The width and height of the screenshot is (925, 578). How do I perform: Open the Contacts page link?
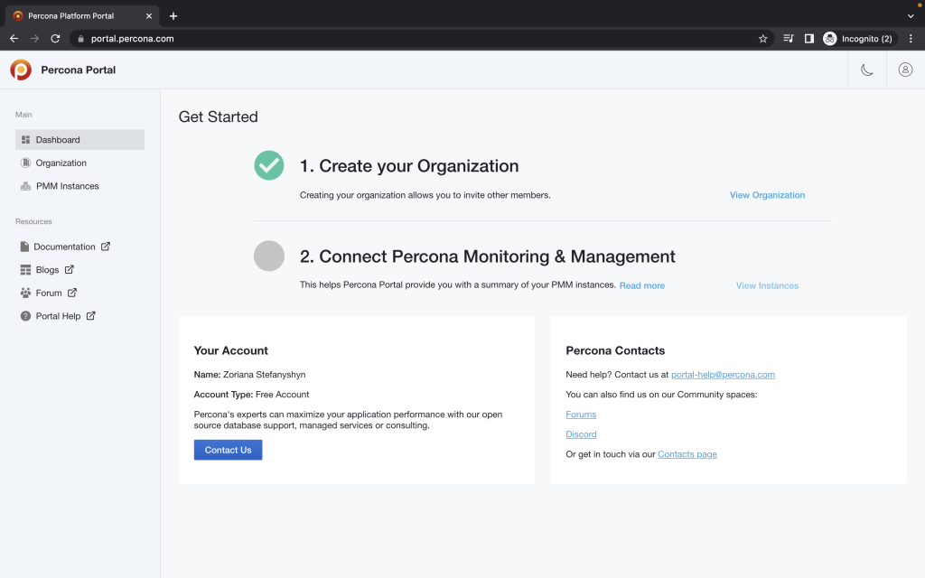pos(687,454)
